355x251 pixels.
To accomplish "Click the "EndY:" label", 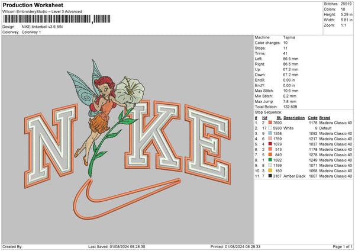I will coord(260,85).
